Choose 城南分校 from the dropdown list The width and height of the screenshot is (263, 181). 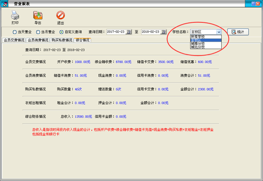click(206, 43)
